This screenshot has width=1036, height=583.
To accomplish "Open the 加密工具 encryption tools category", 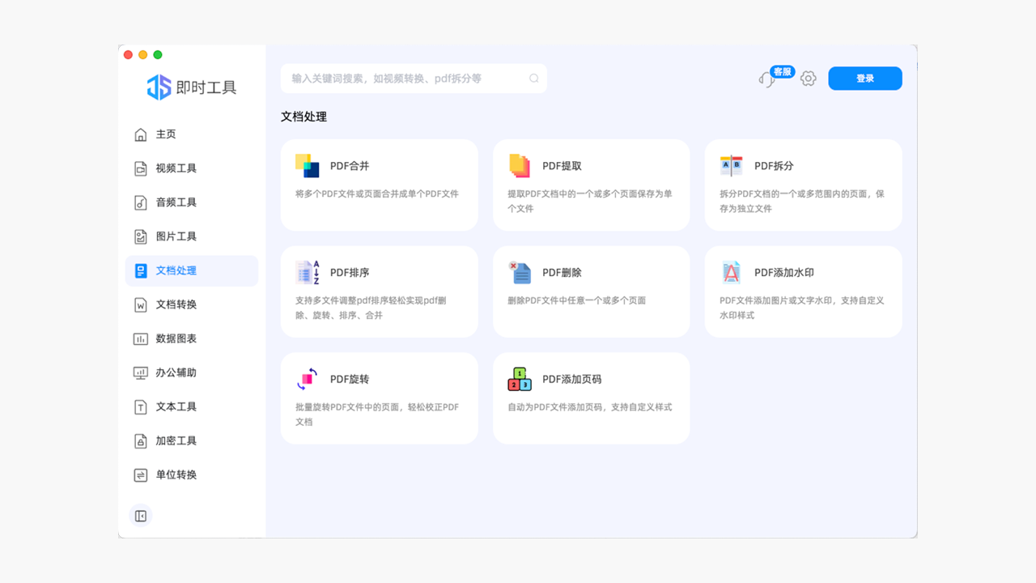I will pos(172,440).
